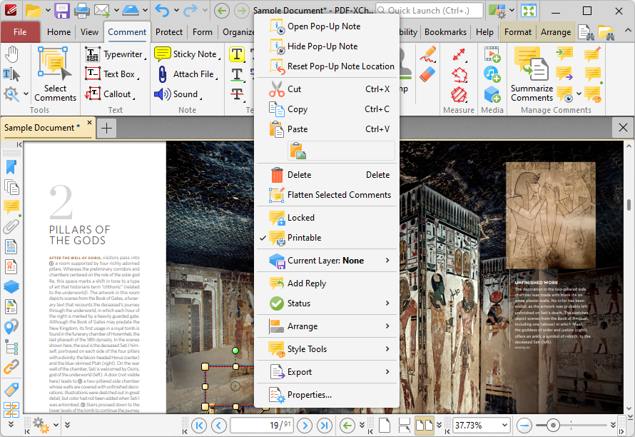Choose the Perimeter measure tool
This screenshot has width=635, height=437.
coord(459,74)
